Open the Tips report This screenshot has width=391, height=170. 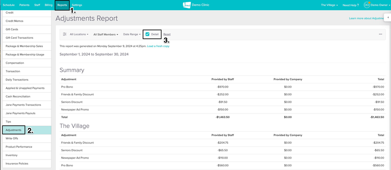(x=27, y=122)
